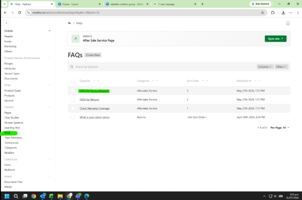302x200 pixels.
Task: Click Ask Gemini button
Action: 260,4
